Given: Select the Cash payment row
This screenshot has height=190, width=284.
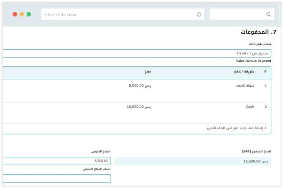Looking at the screenshot, I should pos(250,107).
